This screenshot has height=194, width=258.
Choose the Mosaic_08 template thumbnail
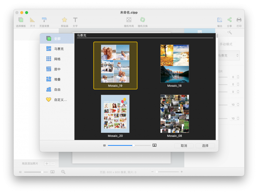click(175, 114)
